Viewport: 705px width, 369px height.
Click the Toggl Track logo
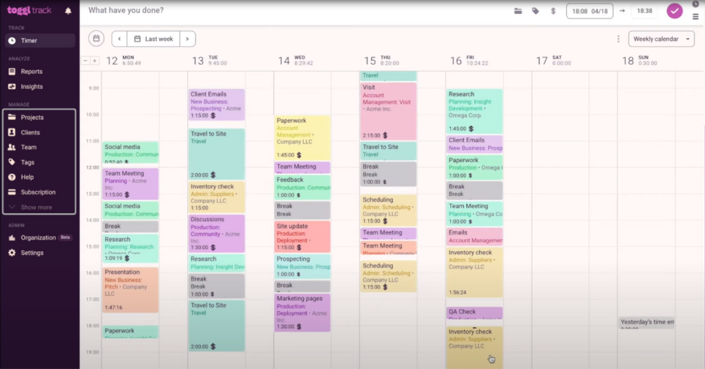(29, 10)
